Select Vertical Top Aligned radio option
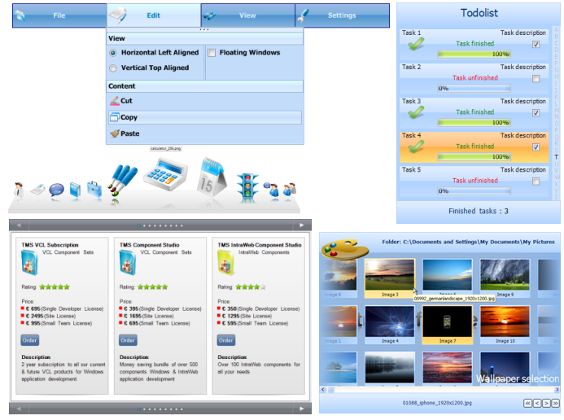Screen dimensions: 564x420 [113, 68]
